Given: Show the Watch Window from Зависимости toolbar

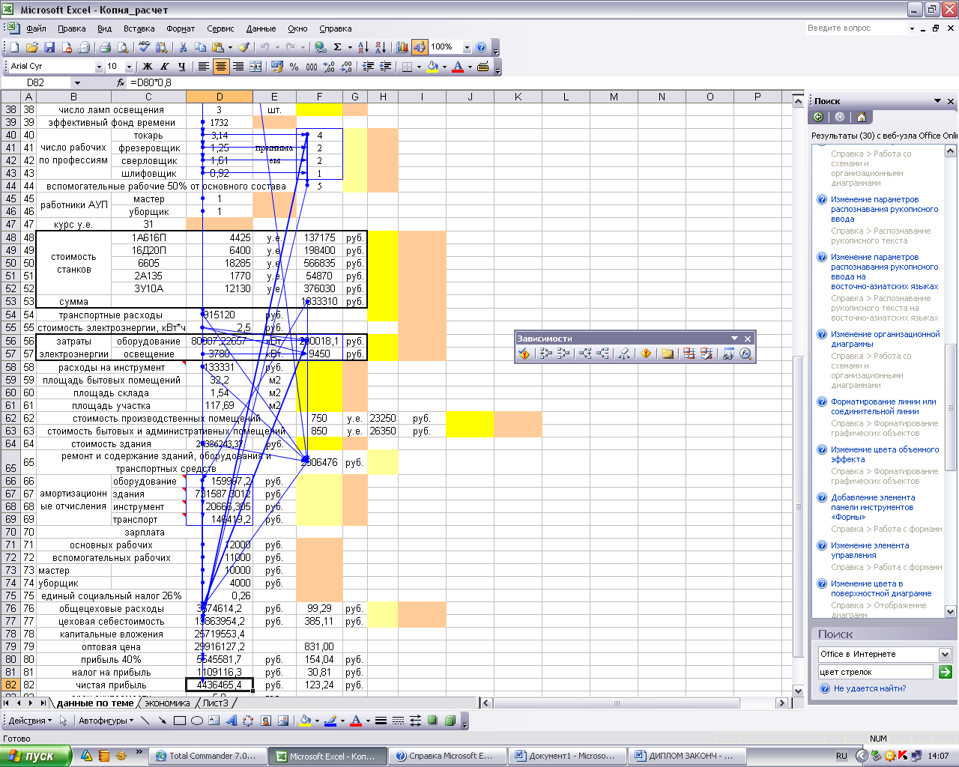Looking at the screenshot, I should tap(728, 354).
